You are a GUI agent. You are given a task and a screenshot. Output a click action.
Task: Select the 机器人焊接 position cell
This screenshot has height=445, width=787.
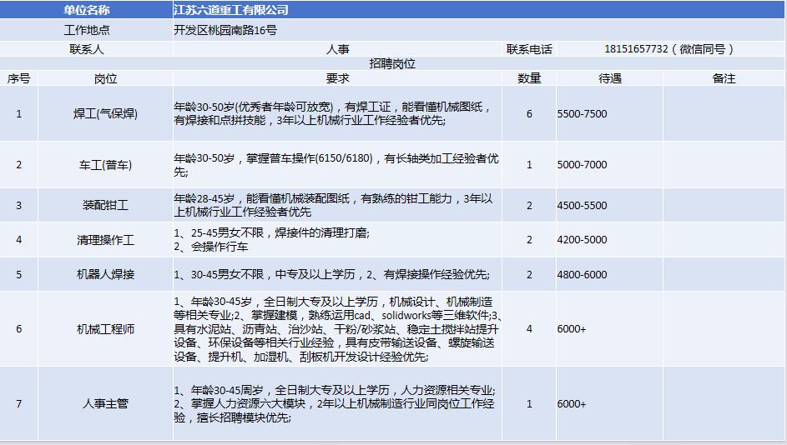pyautogui.click(x=105, y=274)
